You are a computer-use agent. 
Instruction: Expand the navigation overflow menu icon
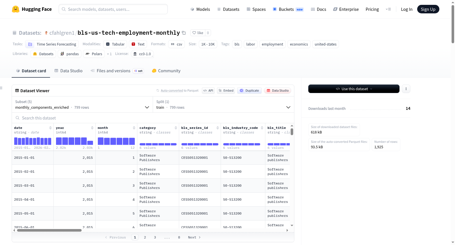(x=388, y=9)
